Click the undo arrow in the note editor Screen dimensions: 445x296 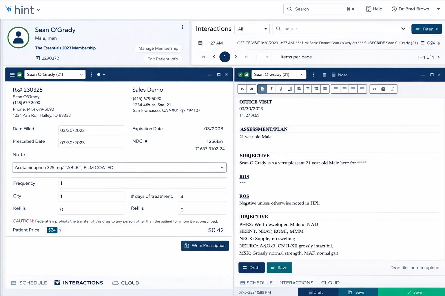(242, 89)
